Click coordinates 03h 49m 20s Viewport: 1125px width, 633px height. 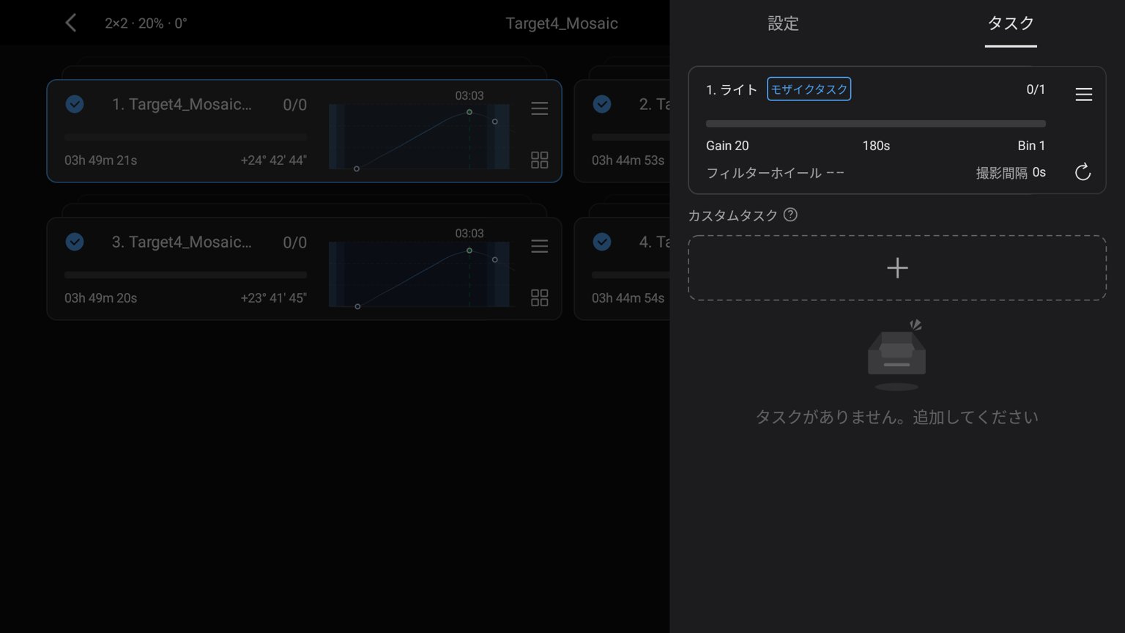click(100, 298)
